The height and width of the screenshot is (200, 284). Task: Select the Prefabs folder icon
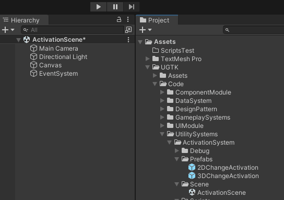click(x=185, y=159)
